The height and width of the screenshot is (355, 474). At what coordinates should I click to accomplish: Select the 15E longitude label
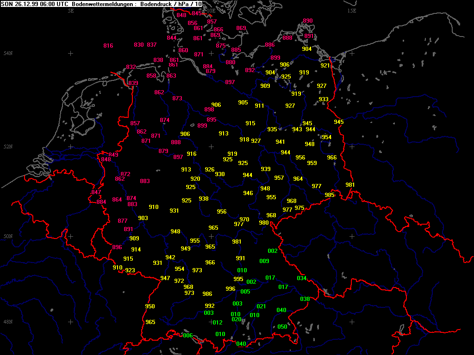pyautogui.click(x=352, y=11)
